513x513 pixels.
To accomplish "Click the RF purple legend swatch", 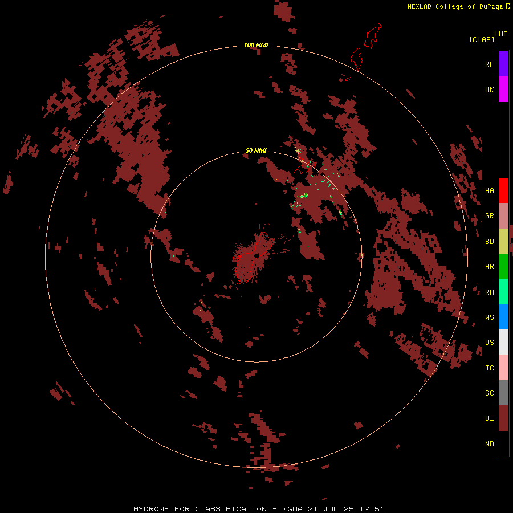I will (x=503, y=64).
